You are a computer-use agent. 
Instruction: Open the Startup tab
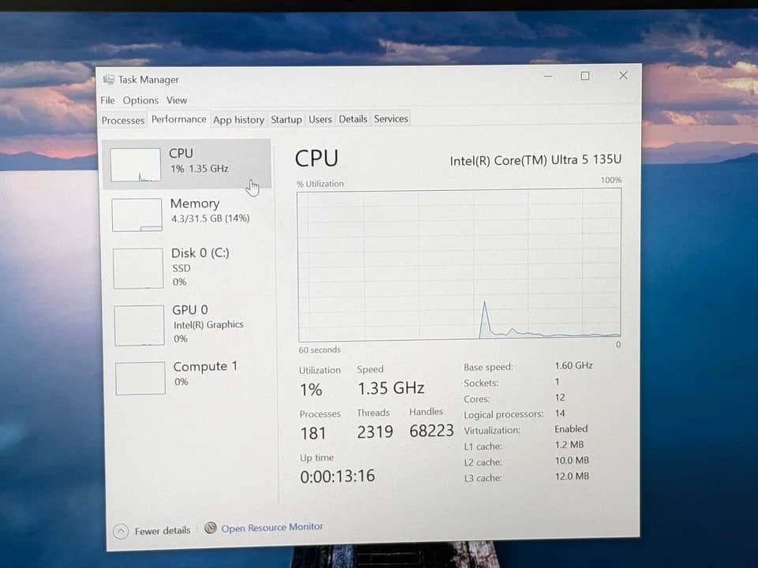point(286,119)
